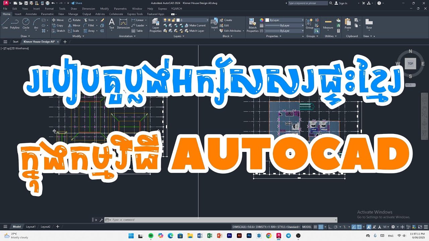This screenshot has width=429, height=241.
Task: Click the Array tool
Action: coord(89,31)
